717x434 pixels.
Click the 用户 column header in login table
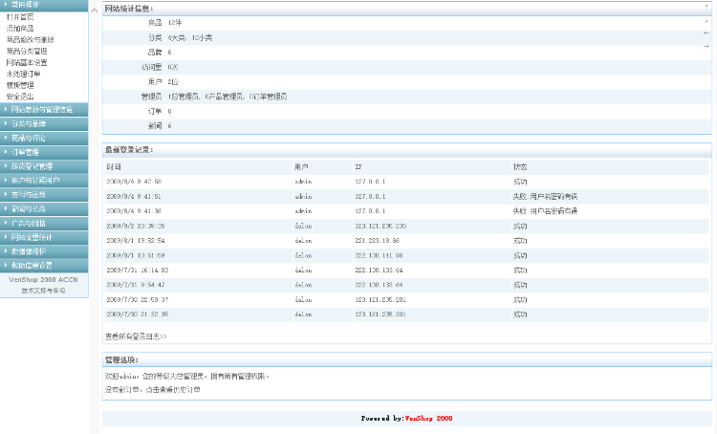point(301,167)
